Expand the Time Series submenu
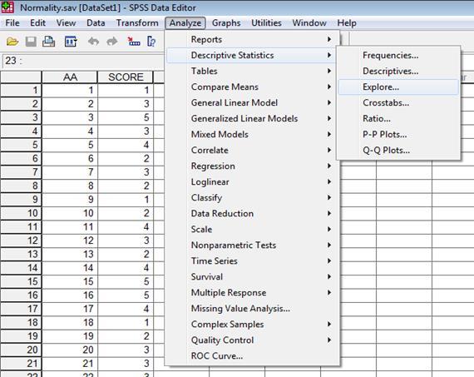Image resolution: width=474 pixels, height=377 pixels. pos(251,260)
